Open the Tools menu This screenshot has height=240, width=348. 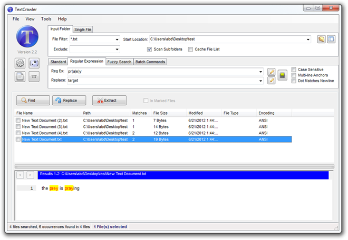point(46,19)
